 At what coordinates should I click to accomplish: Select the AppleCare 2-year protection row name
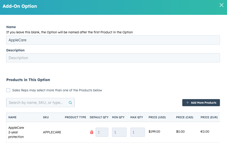(16, 132)
